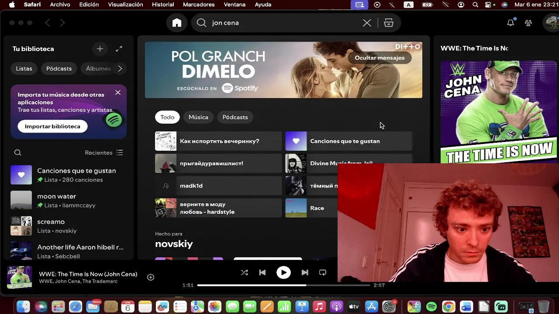
Task: Expand Tu biblioteca with arrows icon
Action: 119,49
